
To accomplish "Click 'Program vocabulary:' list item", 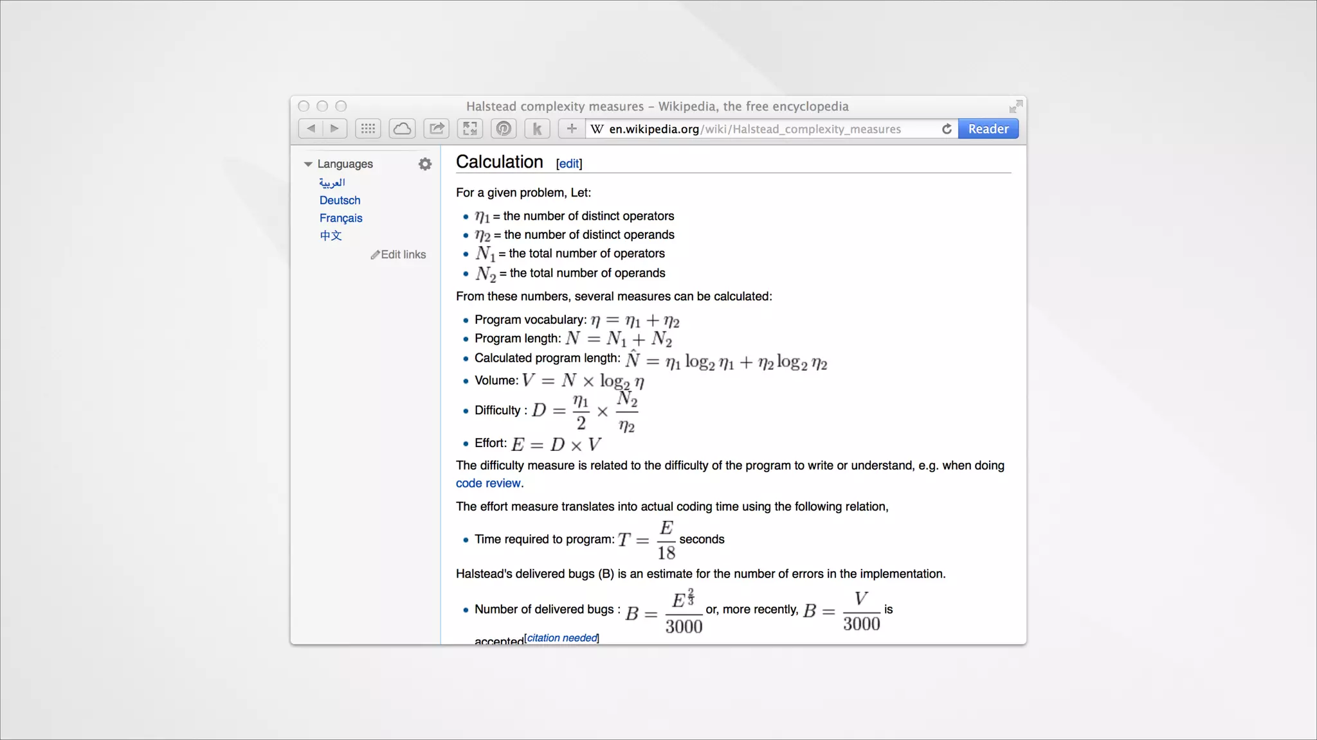I will point(576,320).
